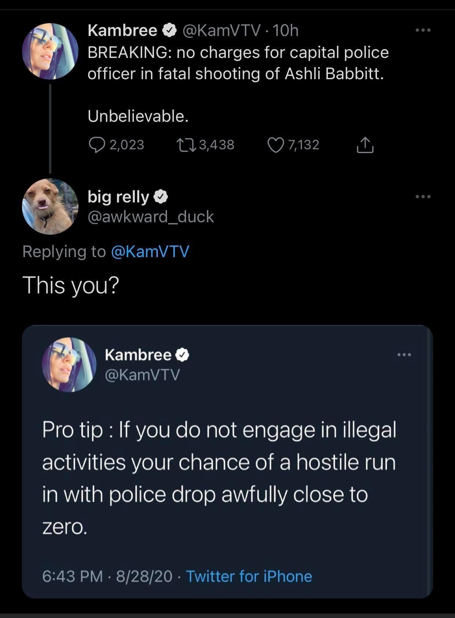This screenshot has height=618, width=455.
Task: Click the @KamVTV link after Replying to
Action: (150, 252)
